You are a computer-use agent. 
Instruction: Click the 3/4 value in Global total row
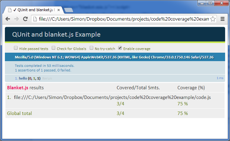click(x=120, y=113)
